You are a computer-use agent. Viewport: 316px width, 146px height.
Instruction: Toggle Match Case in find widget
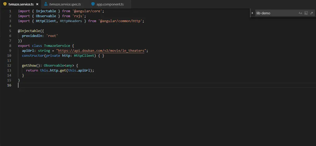pyautogui.click(x=300, y=13)
